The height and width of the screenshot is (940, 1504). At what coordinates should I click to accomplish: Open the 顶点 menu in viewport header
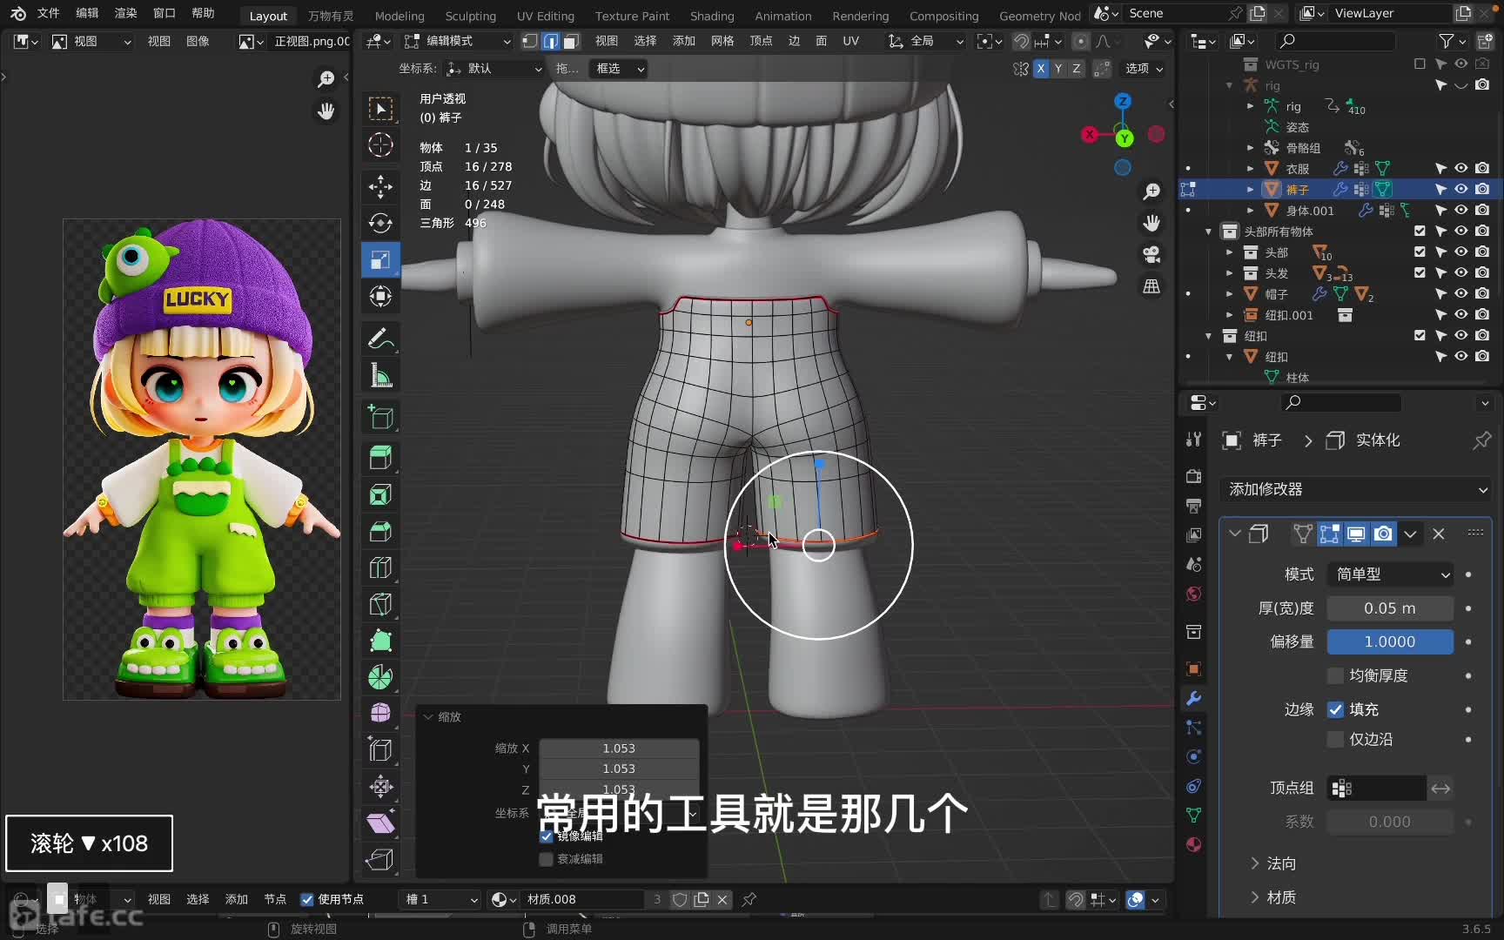[x=761, y=41]
